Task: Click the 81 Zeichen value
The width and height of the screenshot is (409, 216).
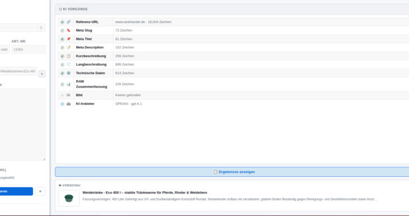Action: [x=124, y=39]
